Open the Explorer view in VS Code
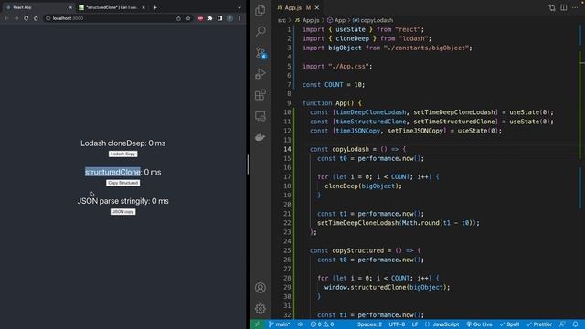The width and height of the screenshot is (585, 329). pos(261,10)
